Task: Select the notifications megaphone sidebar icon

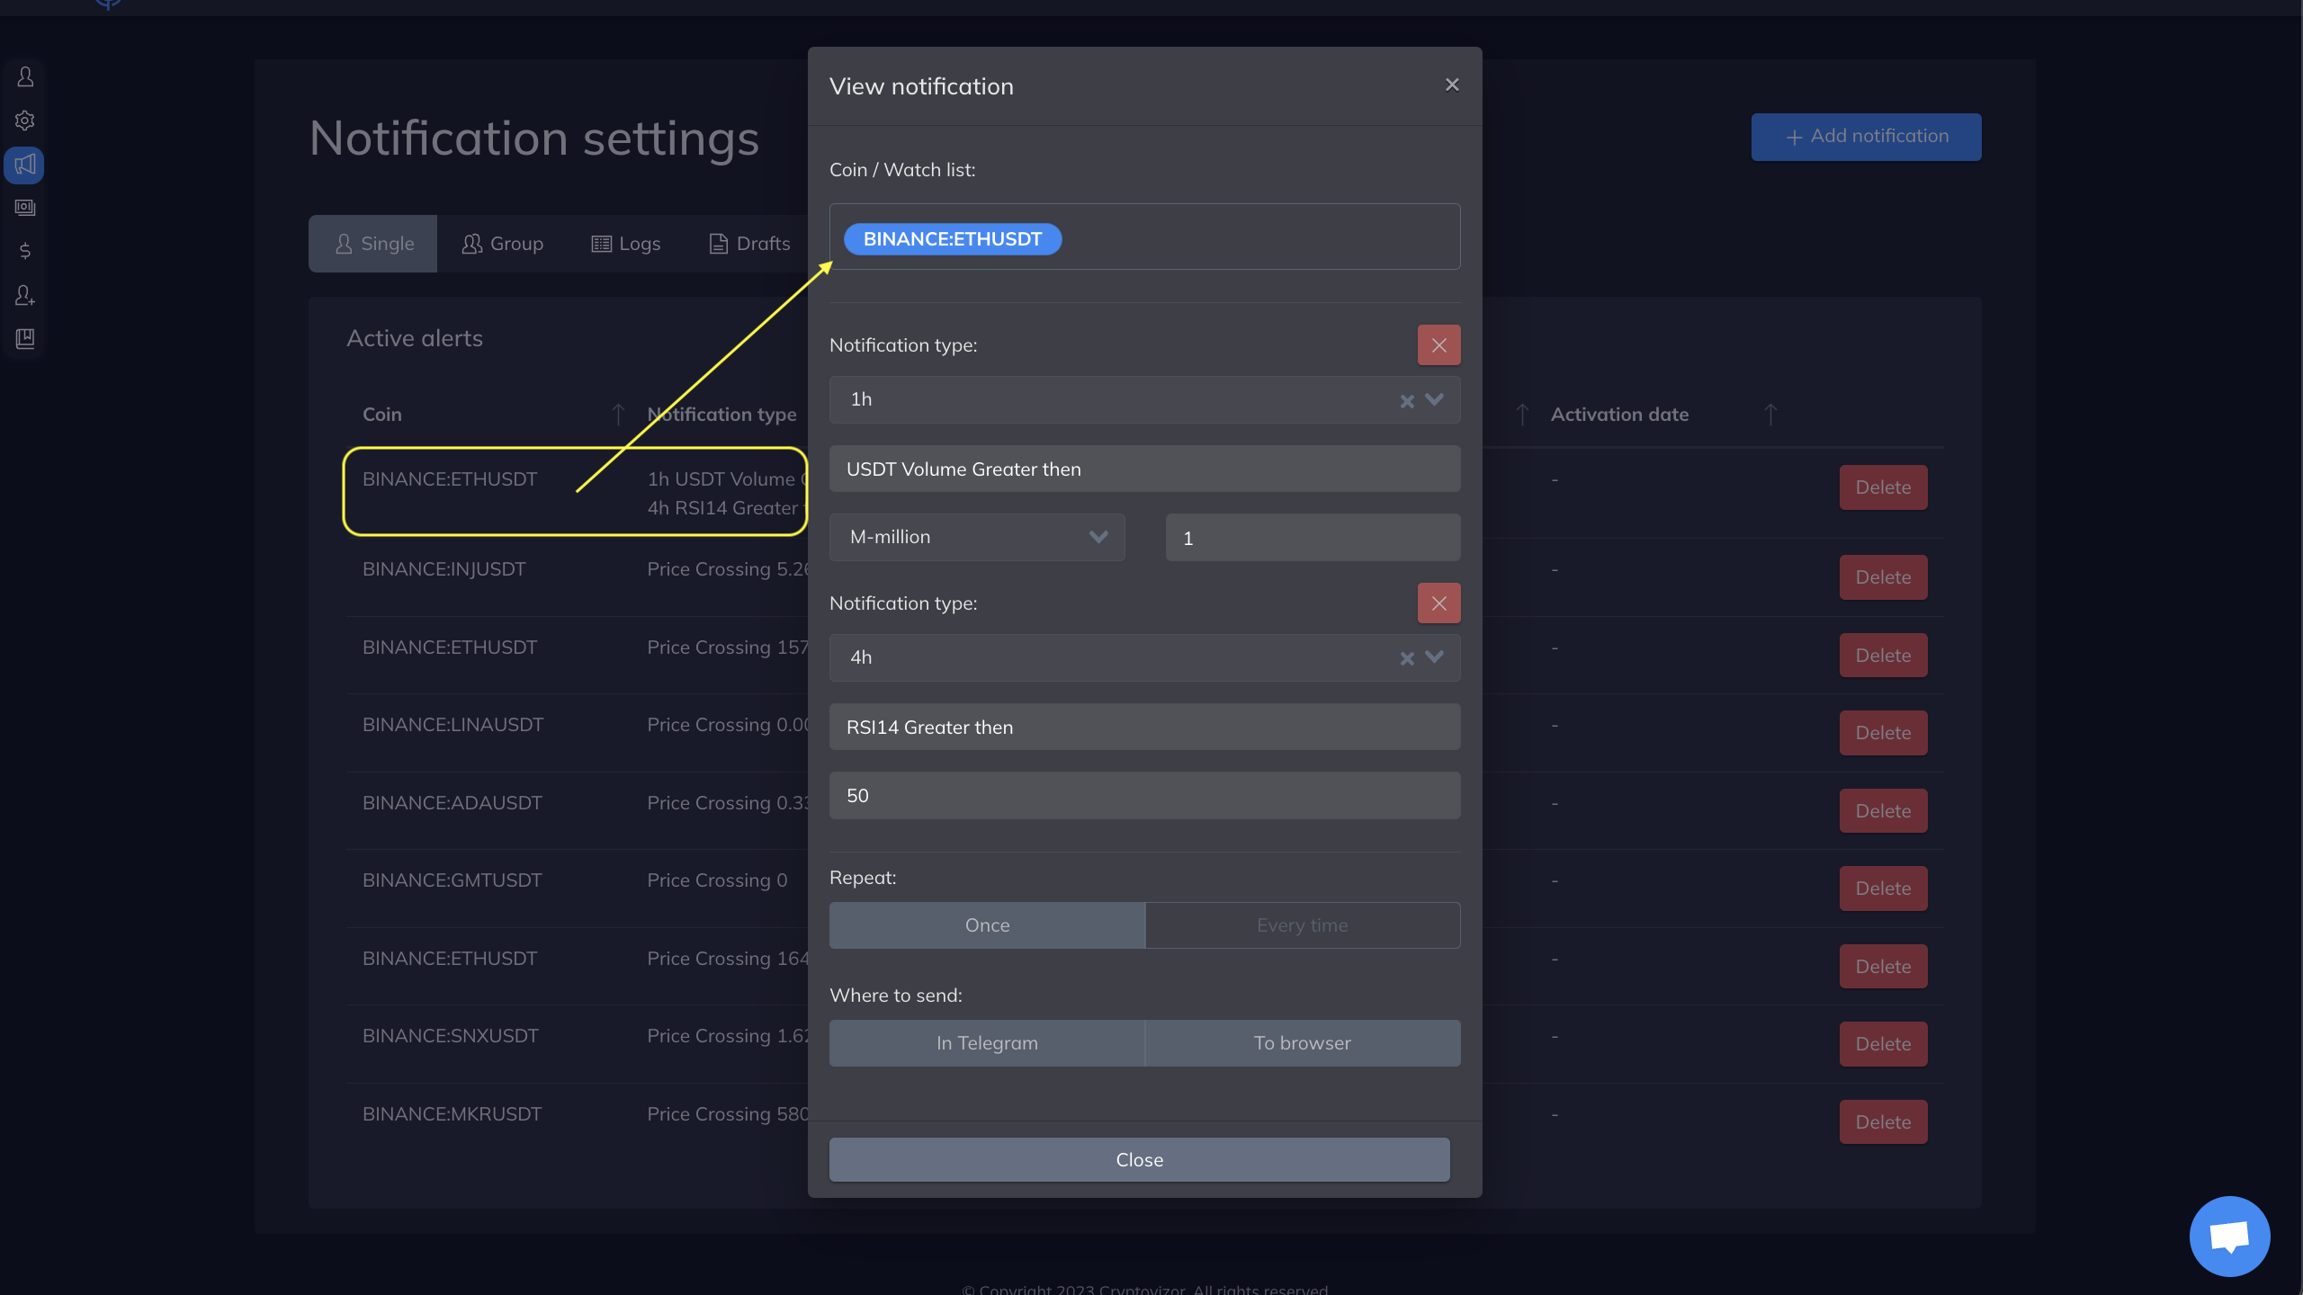Action: click(24, 165)
